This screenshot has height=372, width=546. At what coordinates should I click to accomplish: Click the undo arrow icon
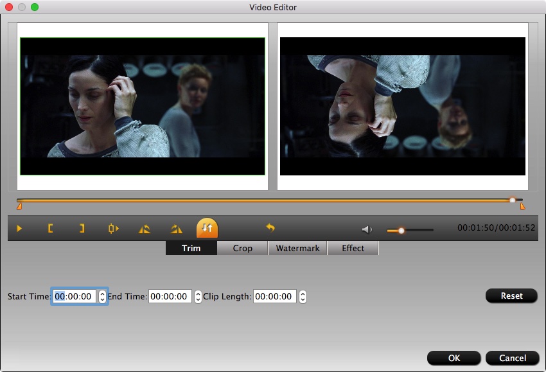pyautogui.click(x=270, y=228)
